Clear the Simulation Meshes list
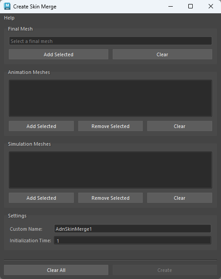Image resolution: width=221 pixels, height=279 pixels. coord(179,198)
